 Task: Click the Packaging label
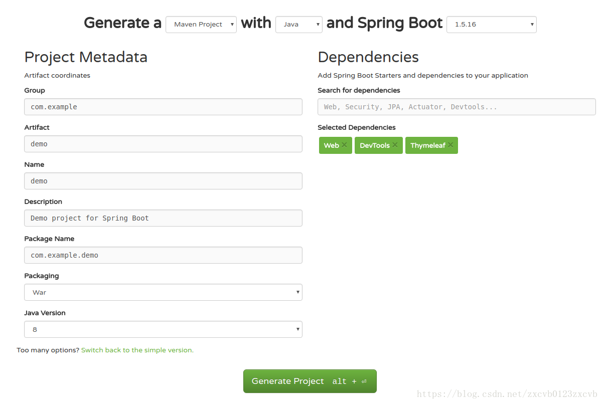click(42, 276)
